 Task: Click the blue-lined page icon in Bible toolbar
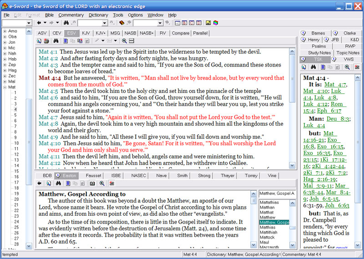66,41
